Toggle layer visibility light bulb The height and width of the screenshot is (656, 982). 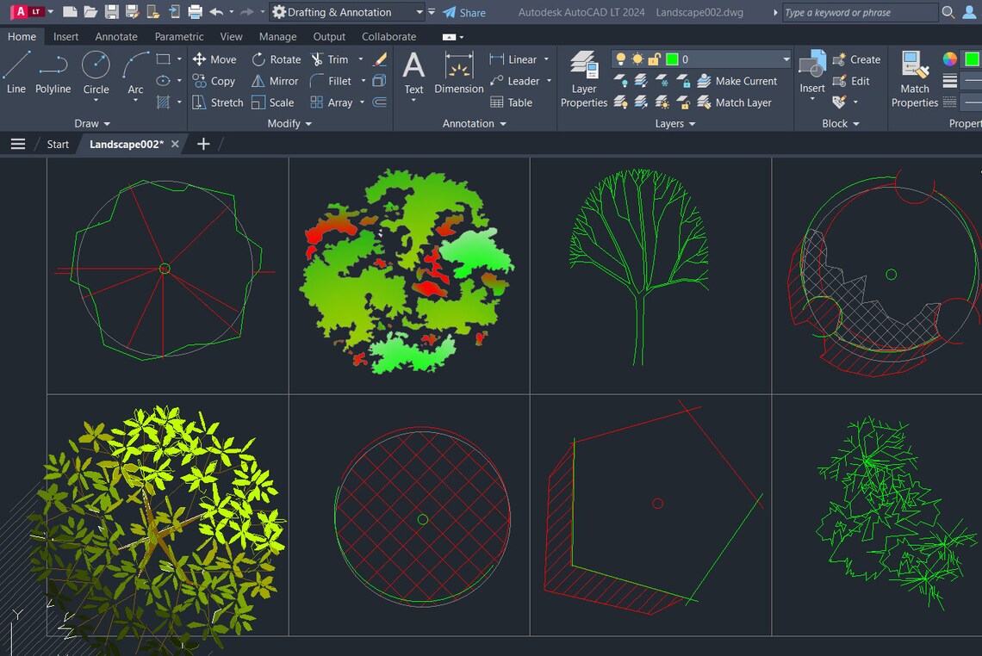(x=619, y=59)
